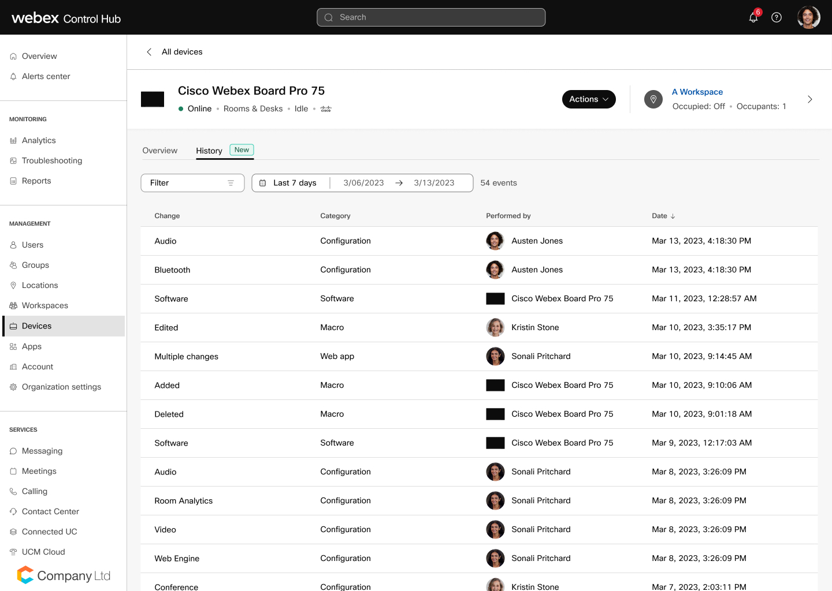Screen dimensions: 832x591
Task: Click the Video Configuration row
Action: click(479, 529)
